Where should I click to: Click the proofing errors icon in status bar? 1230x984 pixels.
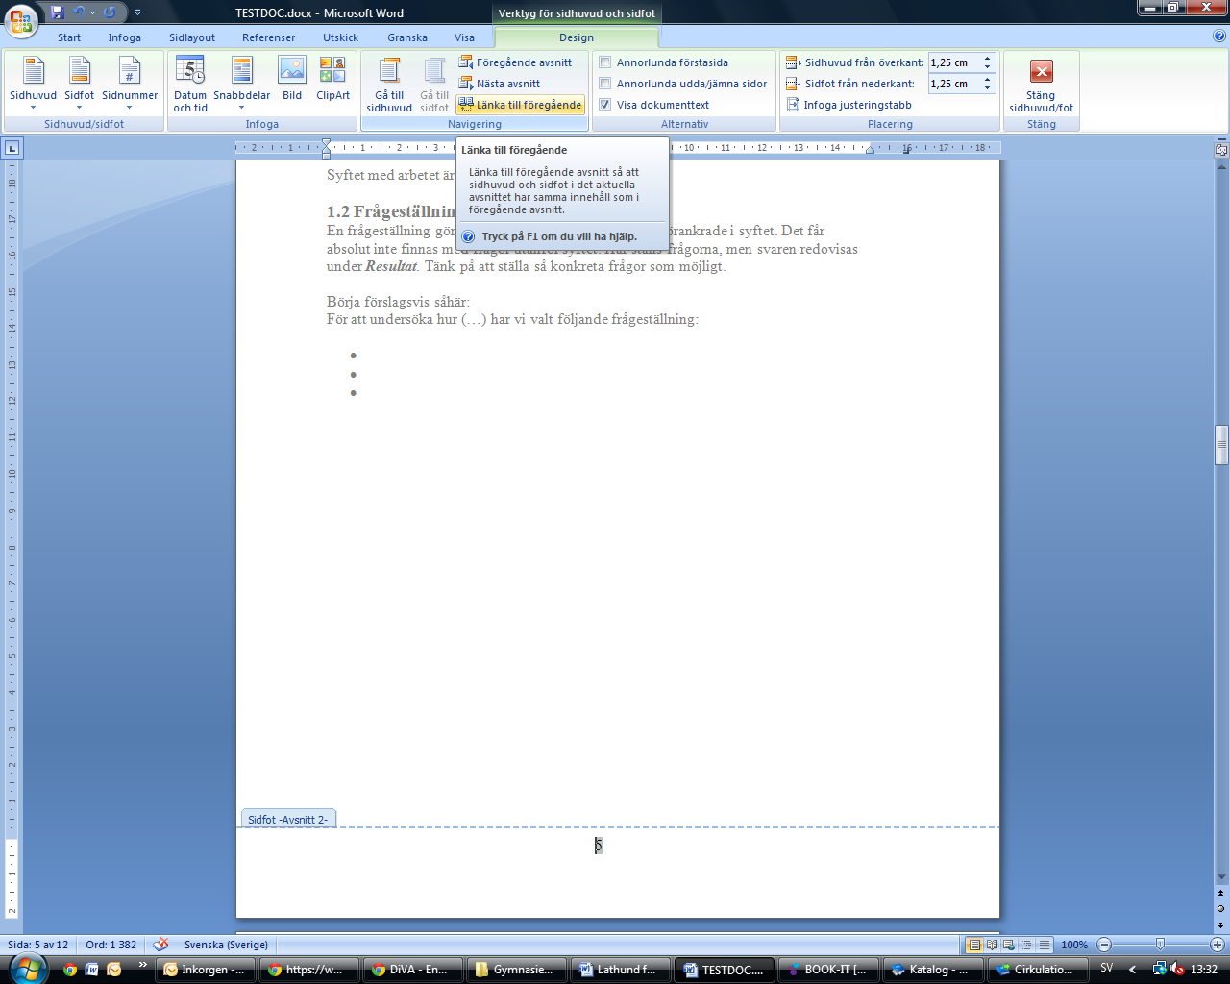point(160,945)
